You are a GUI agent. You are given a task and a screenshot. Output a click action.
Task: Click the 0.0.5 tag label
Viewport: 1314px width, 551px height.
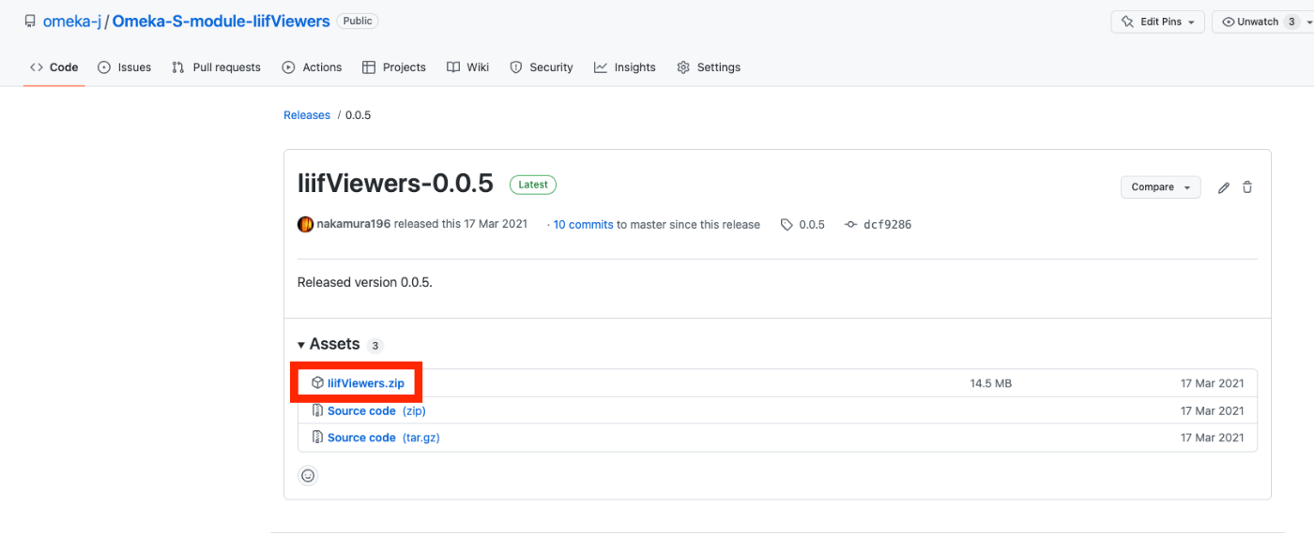tap(812, 225)
